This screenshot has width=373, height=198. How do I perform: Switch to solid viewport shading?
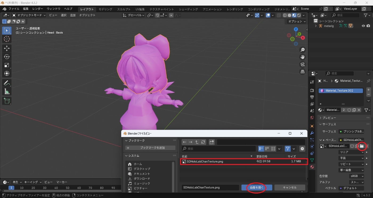(290, 15)
